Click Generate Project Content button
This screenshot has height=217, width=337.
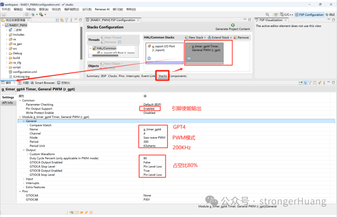[232, 27]
